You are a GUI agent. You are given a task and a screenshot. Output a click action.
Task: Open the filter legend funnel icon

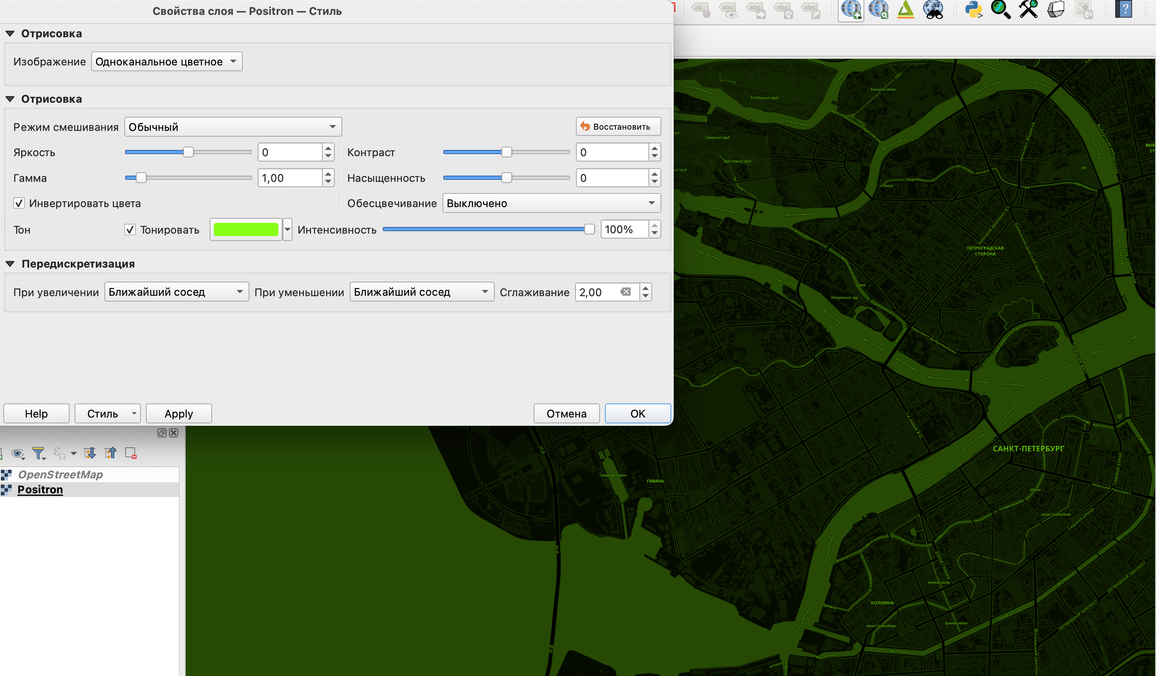tap(39, 453)
